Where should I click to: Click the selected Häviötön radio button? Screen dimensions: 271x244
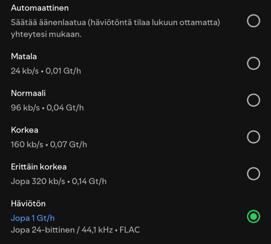pos(253,216)
